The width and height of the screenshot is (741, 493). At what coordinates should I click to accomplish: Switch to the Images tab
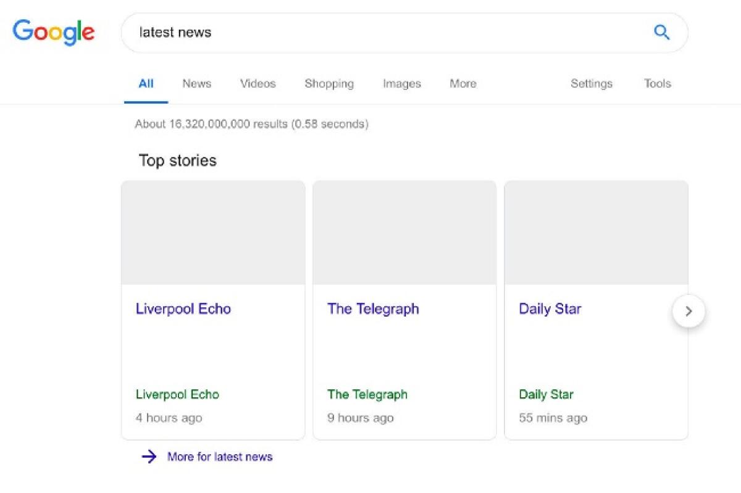click(401, 83)
